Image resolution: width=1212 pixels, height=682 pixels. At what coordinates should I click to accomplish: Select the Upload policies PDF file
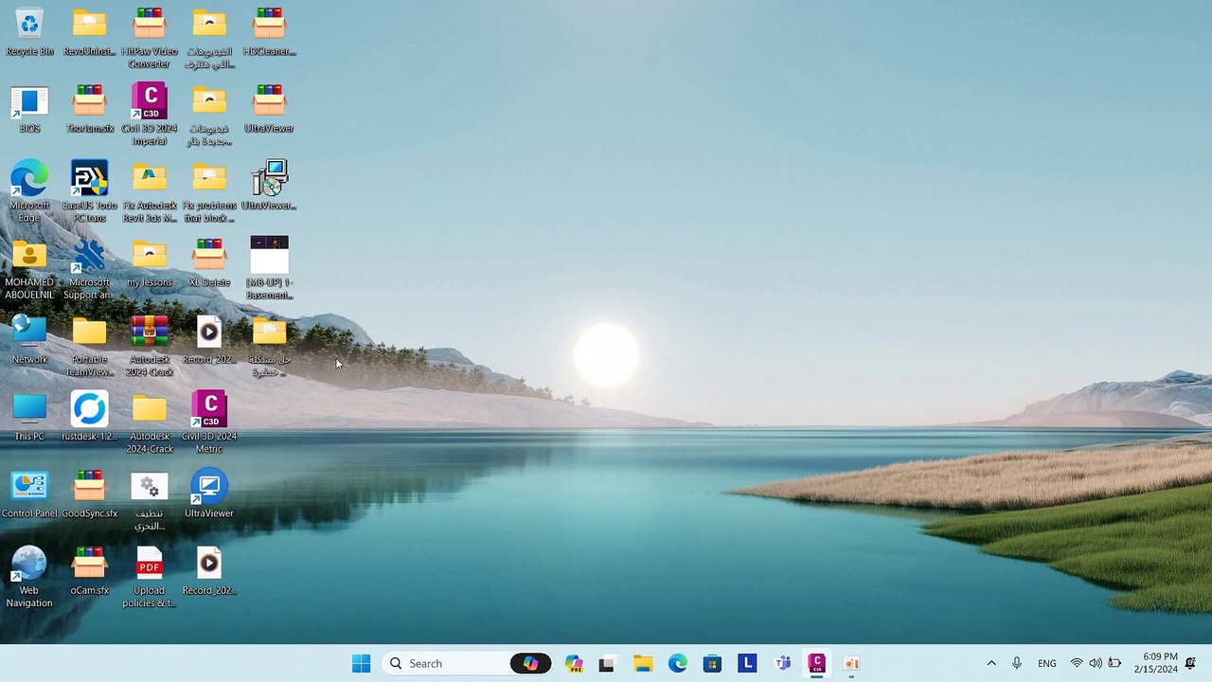(149, 565)
